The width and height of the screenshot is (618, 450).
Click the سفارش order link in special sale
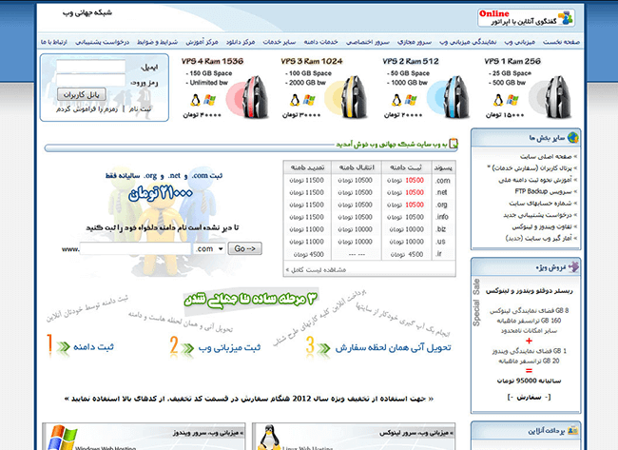click(529, 397)
